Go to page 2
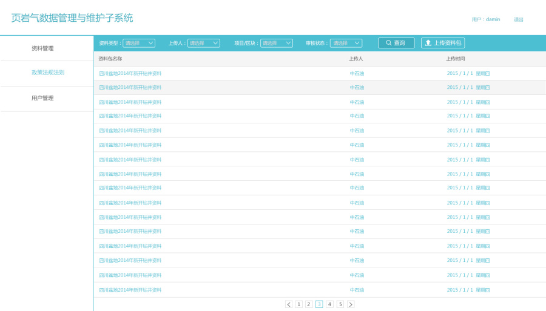 click(x=309, y=304)
